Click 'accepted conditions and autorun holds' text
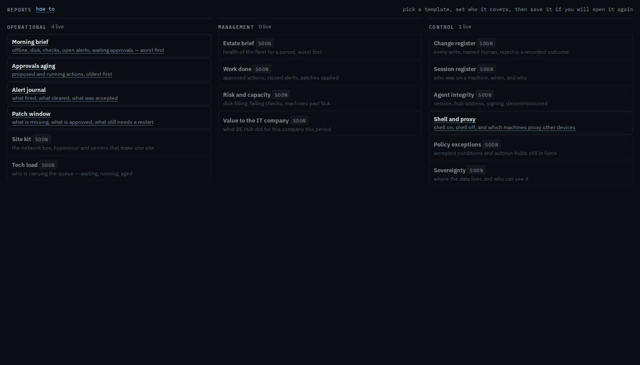Screen dimensions: 640x365 (495, 153)
